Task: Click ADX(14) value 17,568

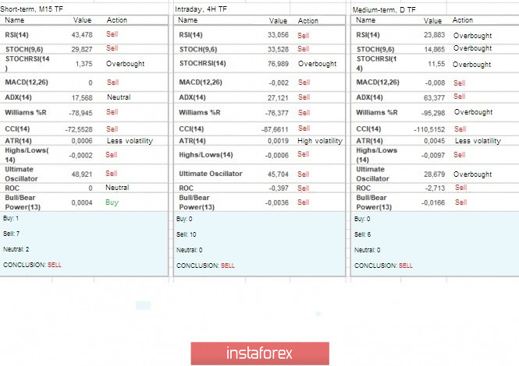Action: pos(82,98)
